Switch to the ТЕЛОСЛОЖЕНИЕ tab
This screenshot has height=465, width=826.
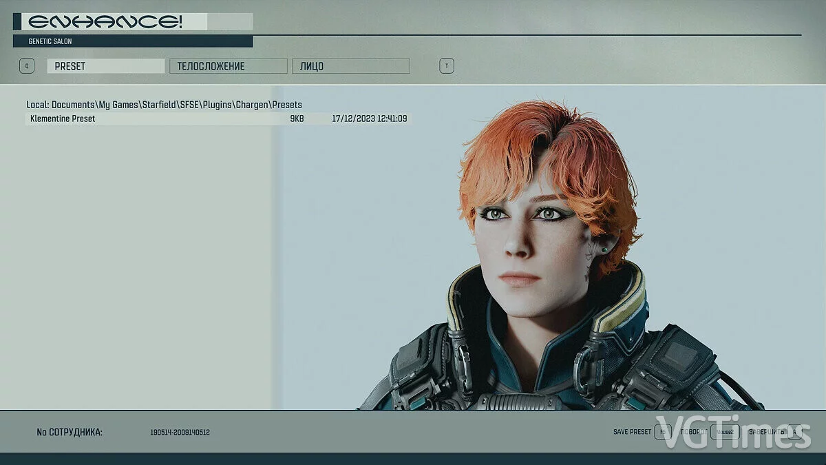[229, 66]
